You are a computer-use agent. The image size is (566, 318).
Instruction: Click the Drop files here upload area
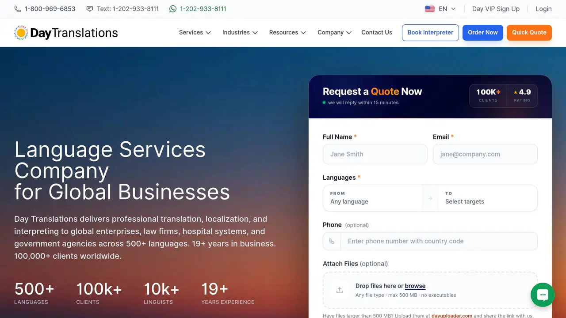pos(430,290)
